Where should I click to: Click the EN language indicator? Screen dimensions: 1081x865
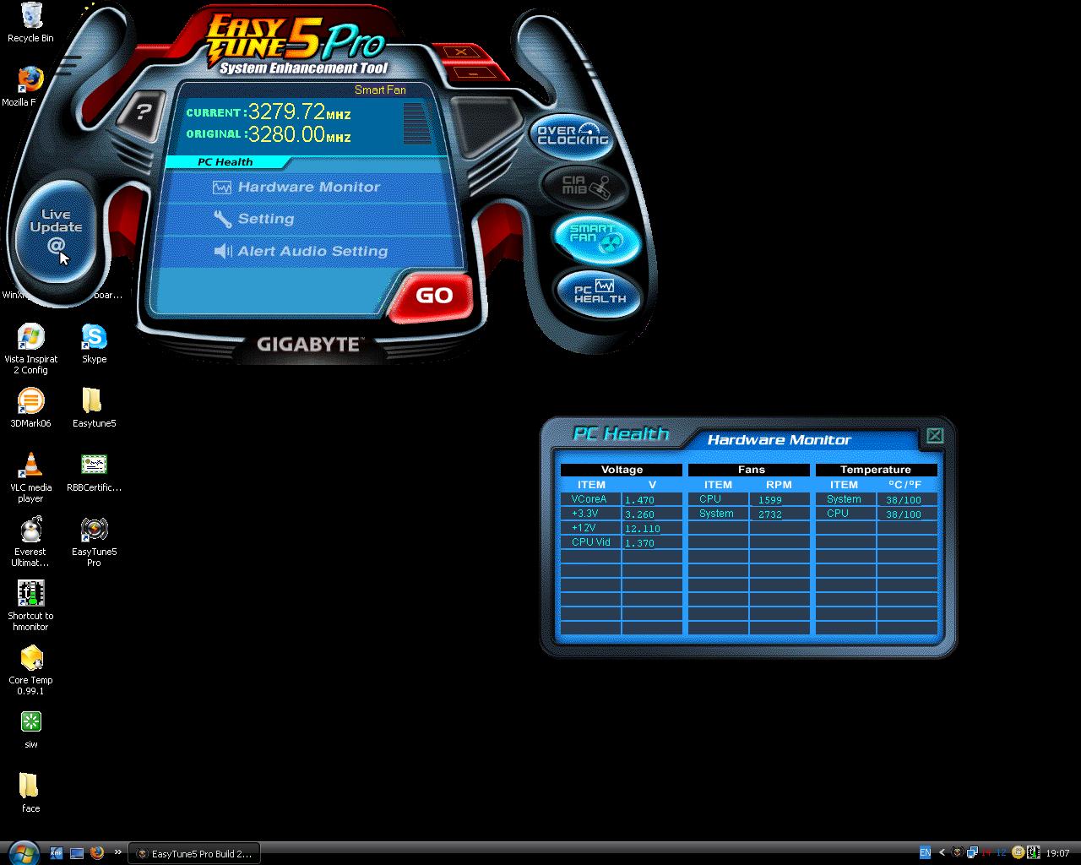[925, 853]
